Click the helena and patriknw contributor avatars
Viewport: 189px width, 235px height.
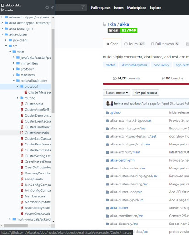(x=109, y=103)
